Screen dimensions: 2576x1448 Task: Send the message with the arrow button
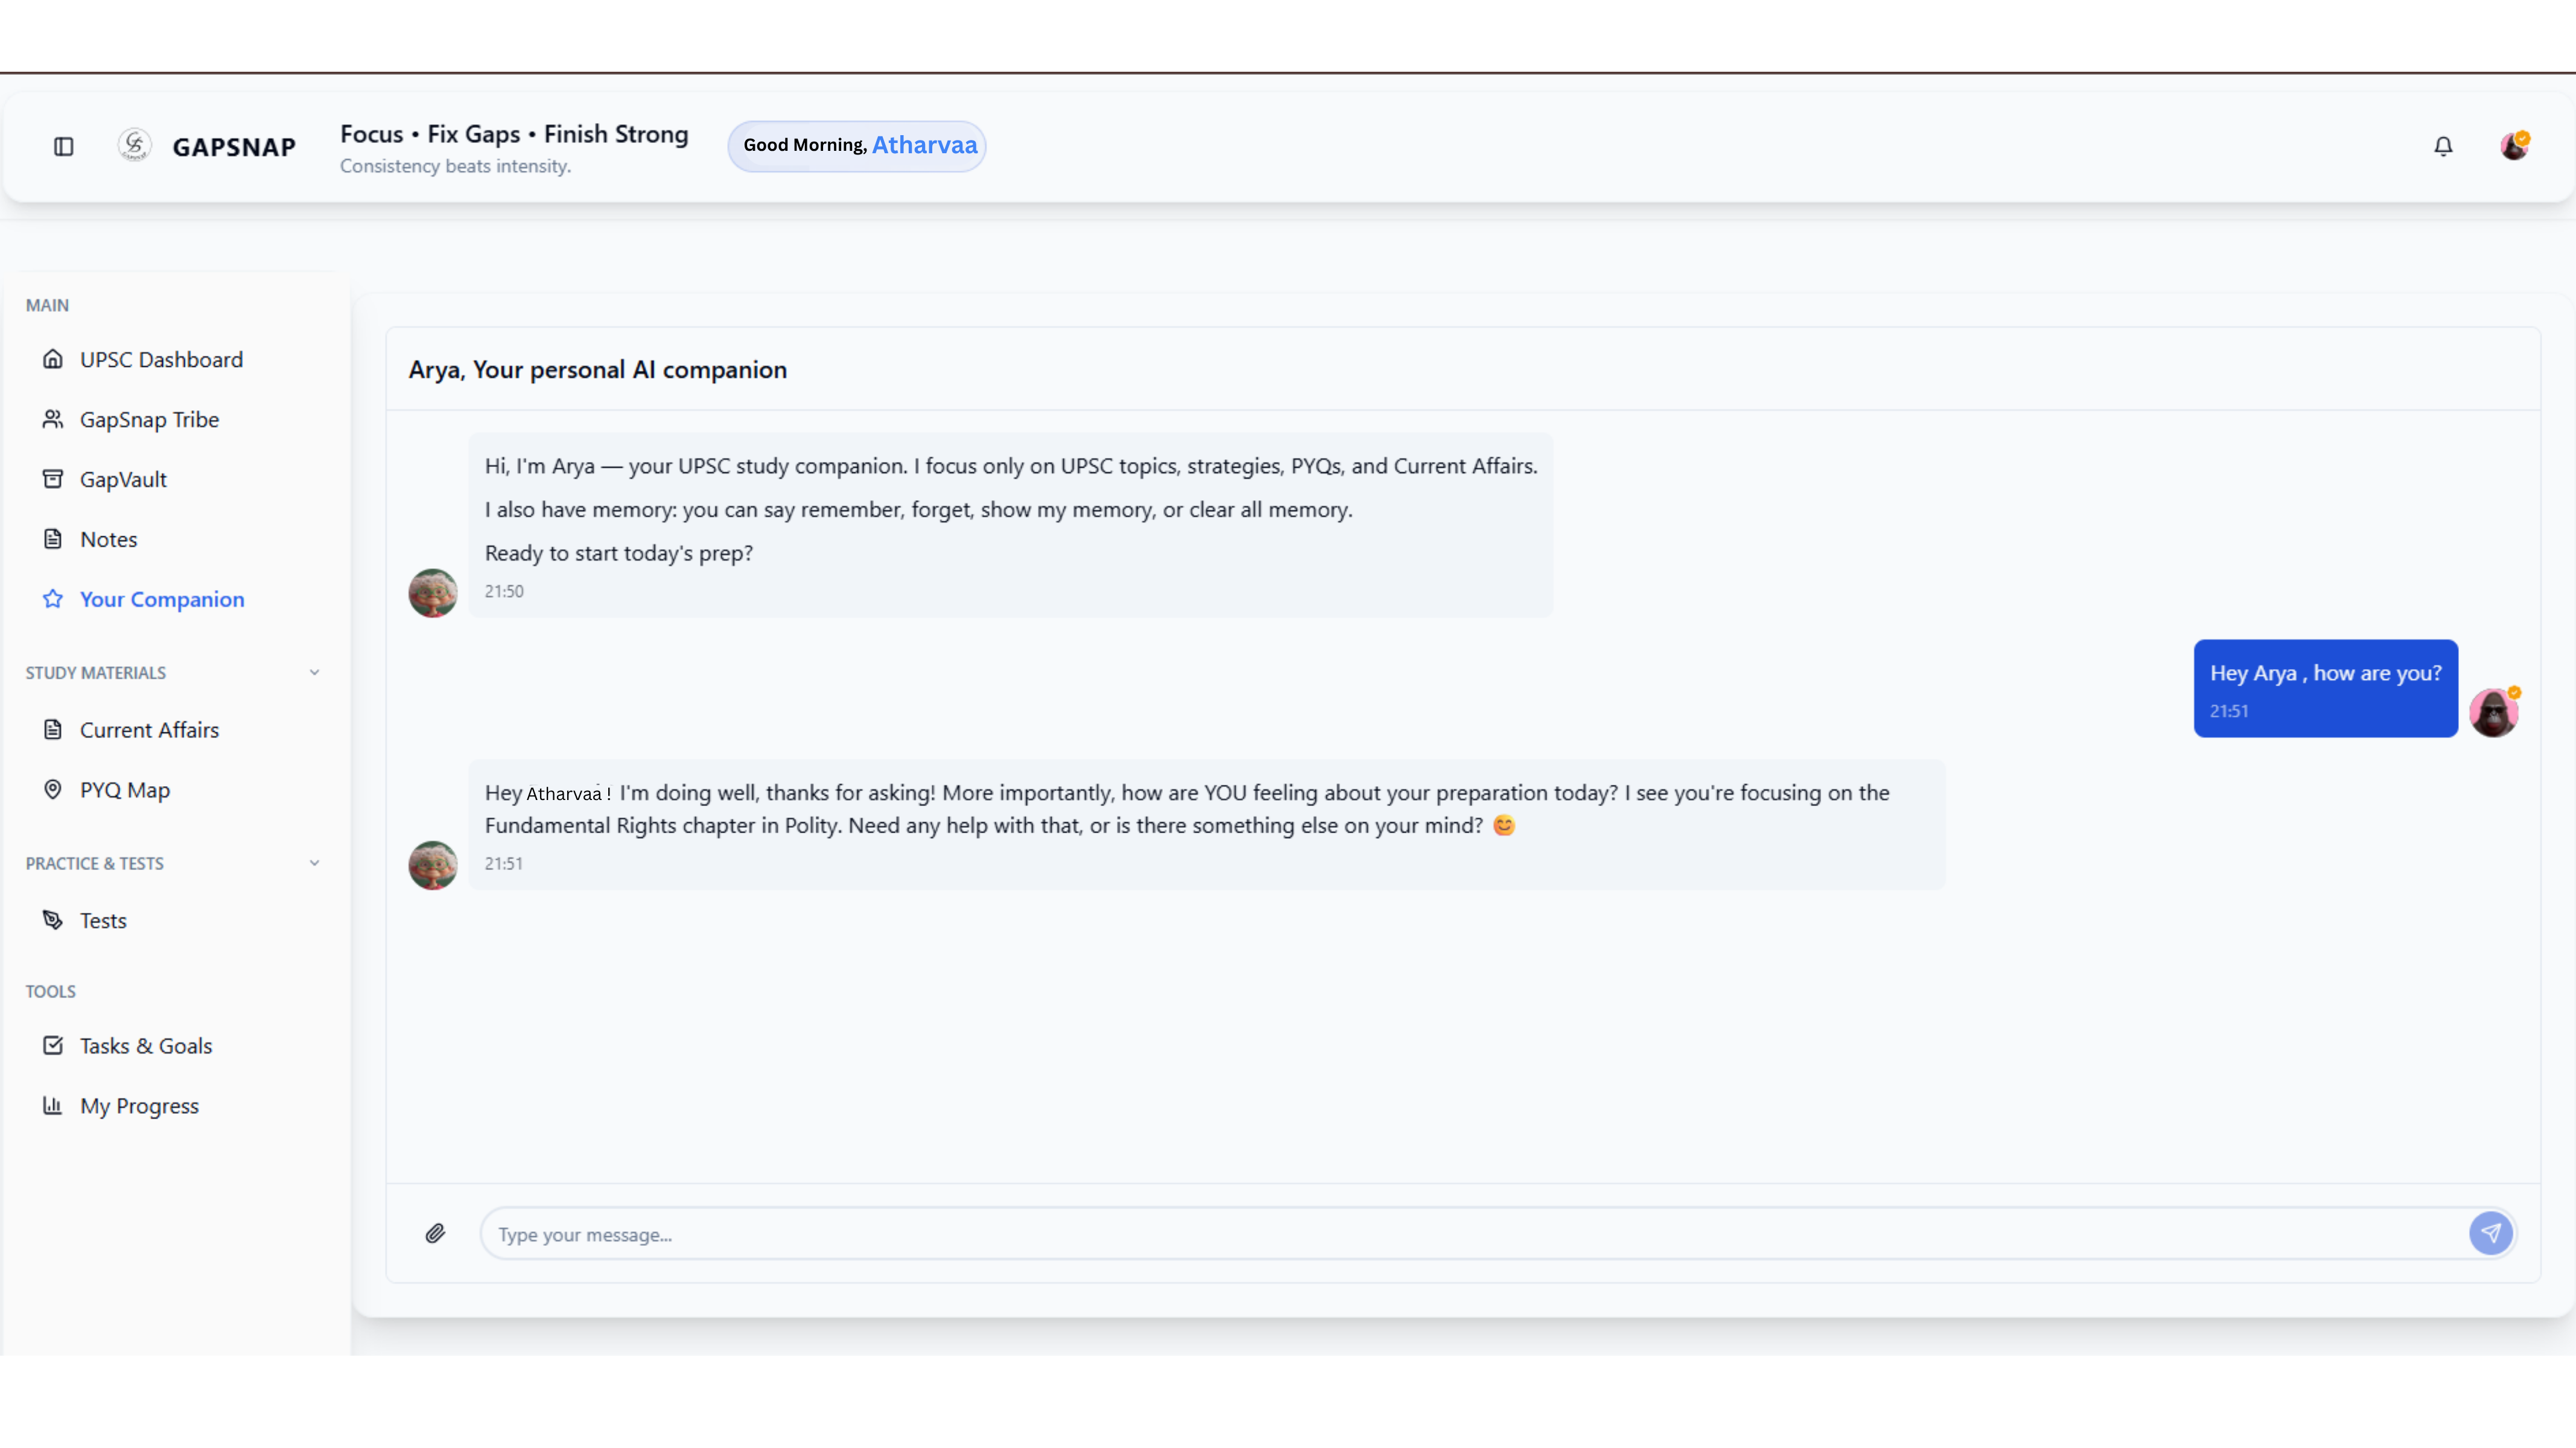click(x=2492, y=1233)
